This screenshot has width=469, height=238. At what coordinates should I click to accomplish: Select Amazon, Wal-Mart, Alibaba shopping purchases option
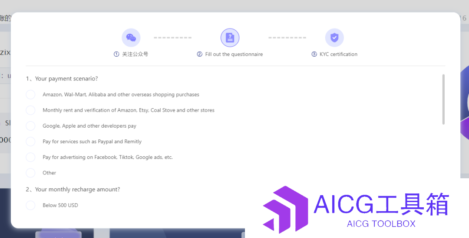(30, 94)
